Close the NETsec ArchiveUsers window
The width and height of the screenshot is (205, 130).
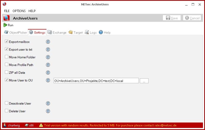click(x=200, y=5)
